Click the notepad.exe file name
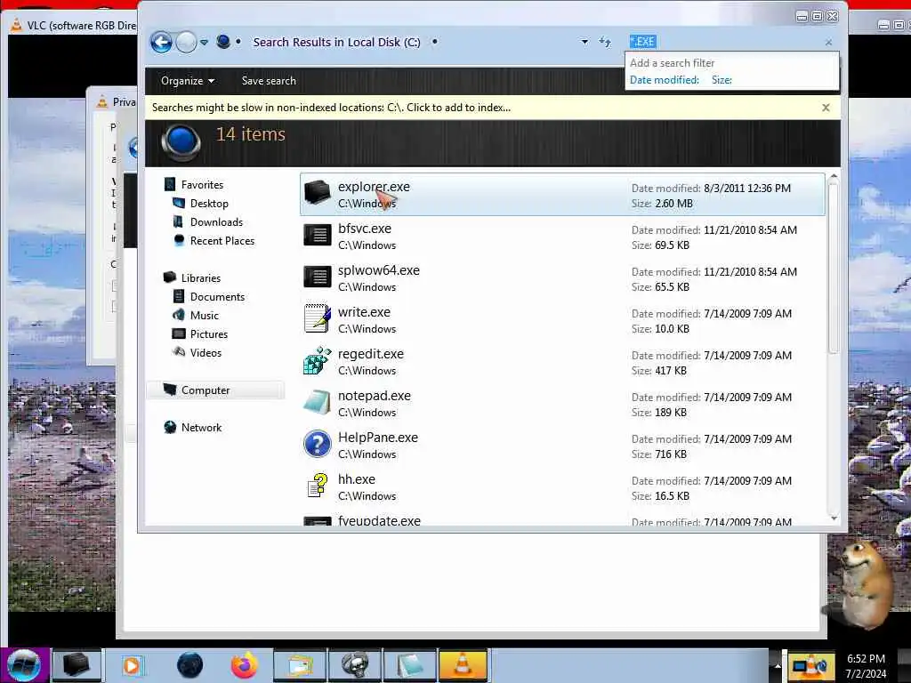This screenshot has width=911, height=683. click(375, 396)
